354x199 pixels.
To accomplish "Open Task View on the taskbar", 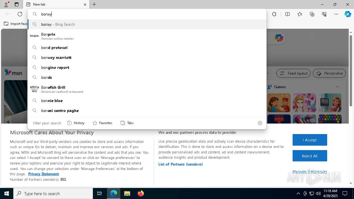I will 100,193.
